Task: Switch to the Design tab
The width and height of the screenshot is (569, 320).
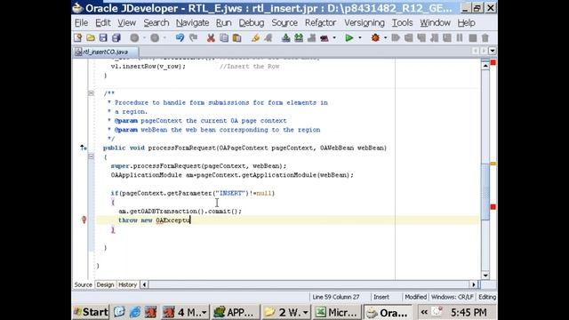Action: click(105, 284)
